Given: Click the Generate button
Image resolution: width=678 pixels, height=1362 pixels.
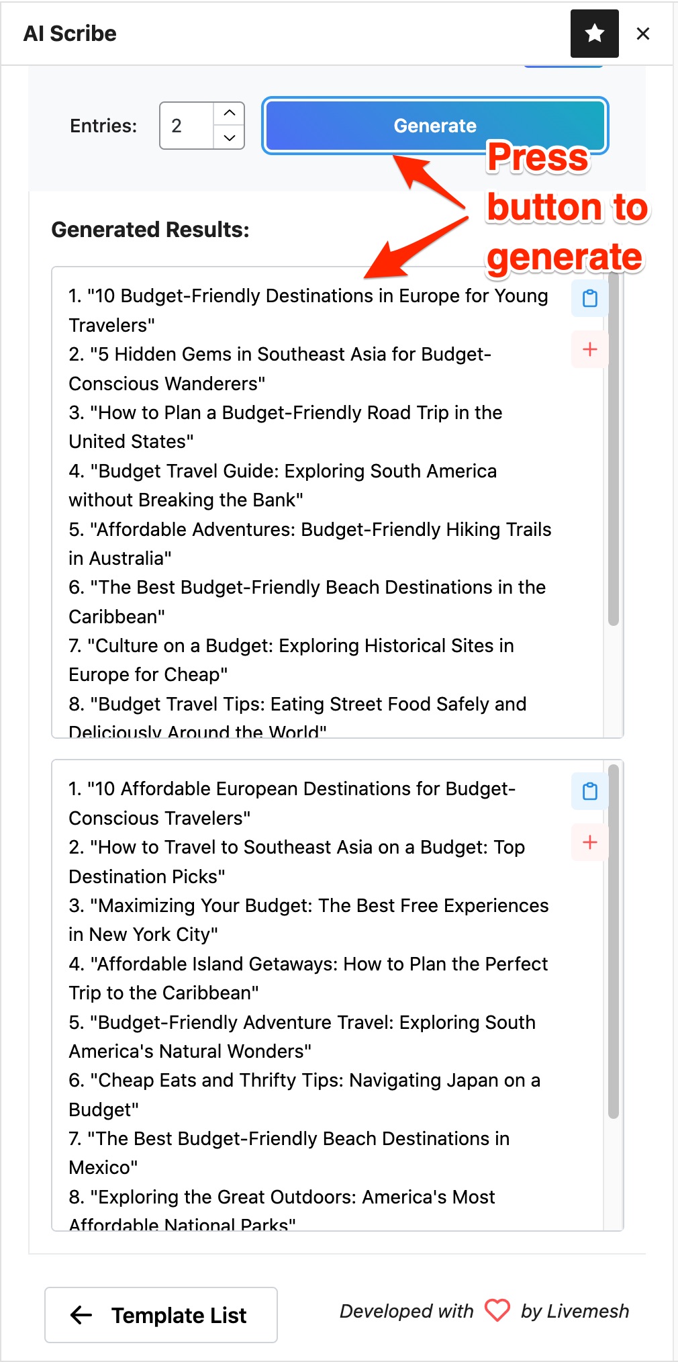Looking at the screenshot, I should tap(435, 126).
